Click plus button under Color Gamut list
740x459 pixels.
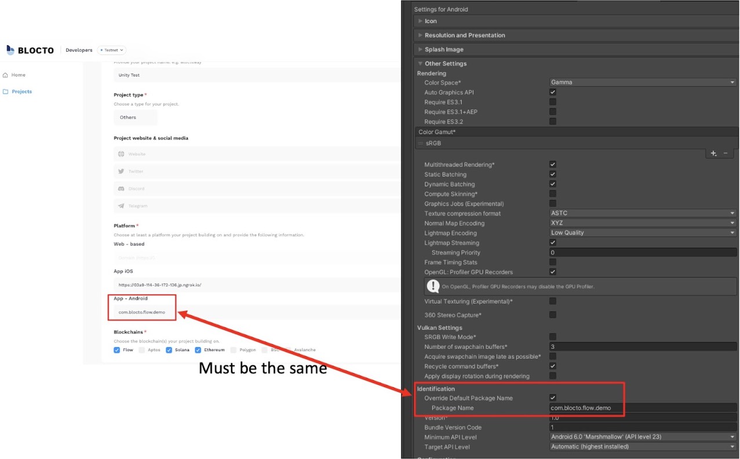[x=713, y=153]
